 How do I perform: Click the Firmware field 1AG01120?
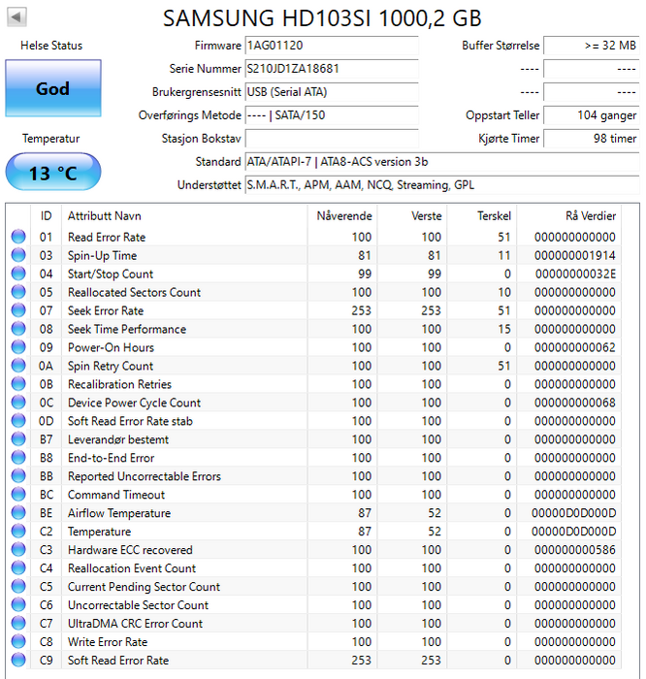[x=332, y=46]
